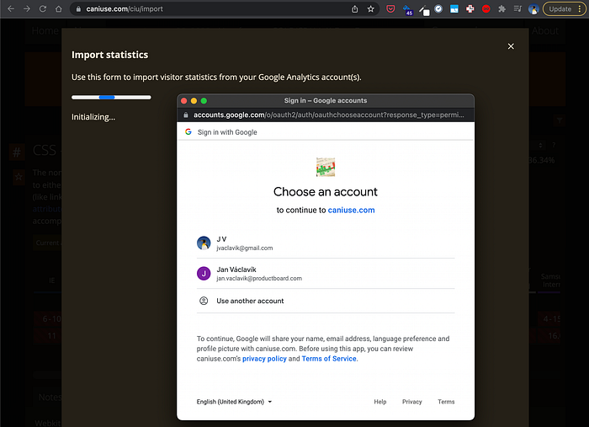Click the red circle infinity extension icon

coord(486,9)
